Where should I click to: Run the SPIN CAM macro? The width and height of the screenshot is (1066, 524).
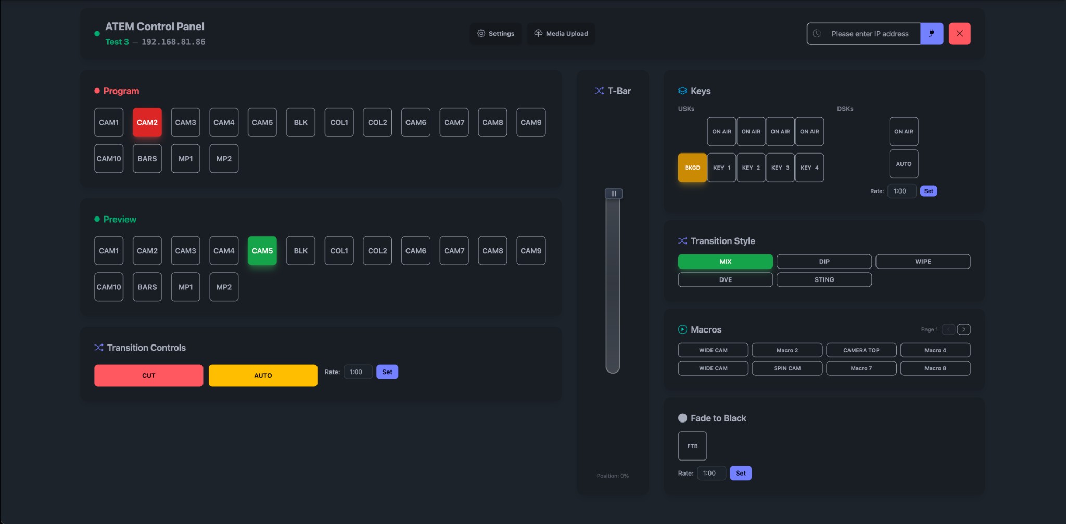(787, 368)
